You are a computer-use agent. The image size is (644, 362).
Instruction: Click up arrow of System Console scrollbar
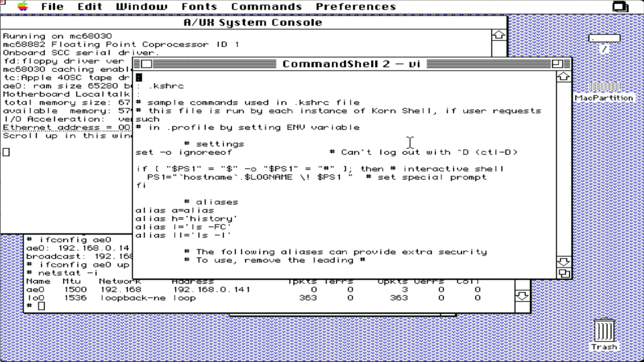pyautogui.click(x=498, y=36)
